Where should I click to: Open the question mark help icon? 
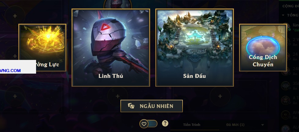click(x=165, y=123)
